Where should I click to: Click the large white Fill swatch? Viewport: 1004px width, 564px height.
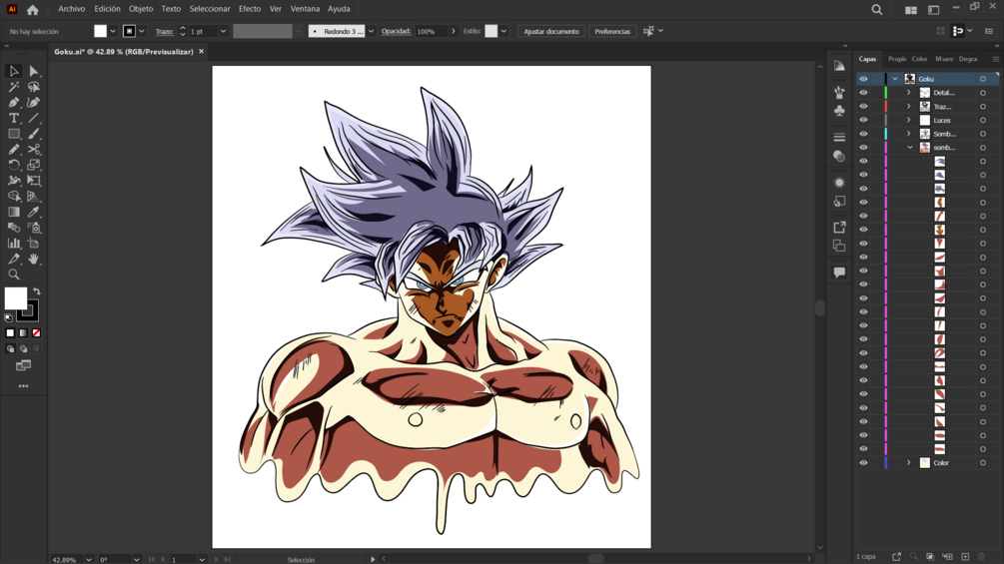click(x=15, y=298)
